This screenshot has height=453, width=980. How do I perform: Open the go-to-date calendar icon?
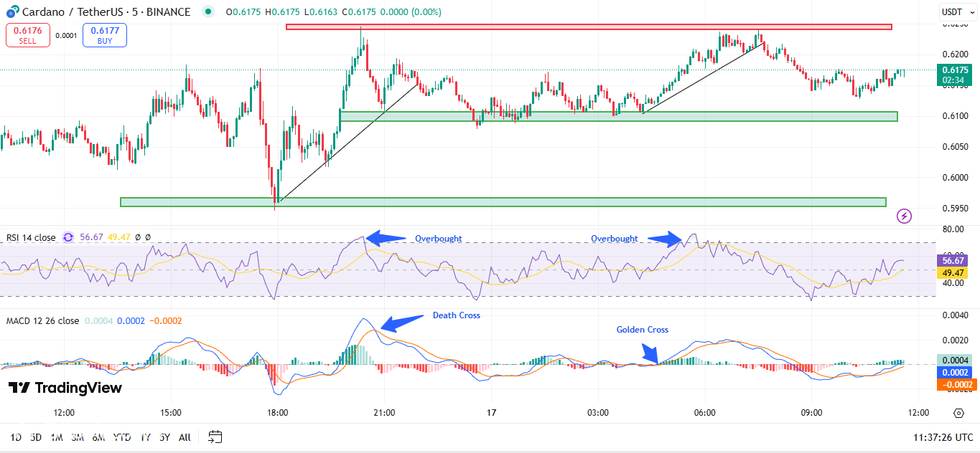[x=215, y=437]
